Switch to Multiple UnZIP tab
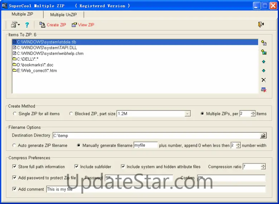This screenshot has height=204, width=279. point(63,15)
